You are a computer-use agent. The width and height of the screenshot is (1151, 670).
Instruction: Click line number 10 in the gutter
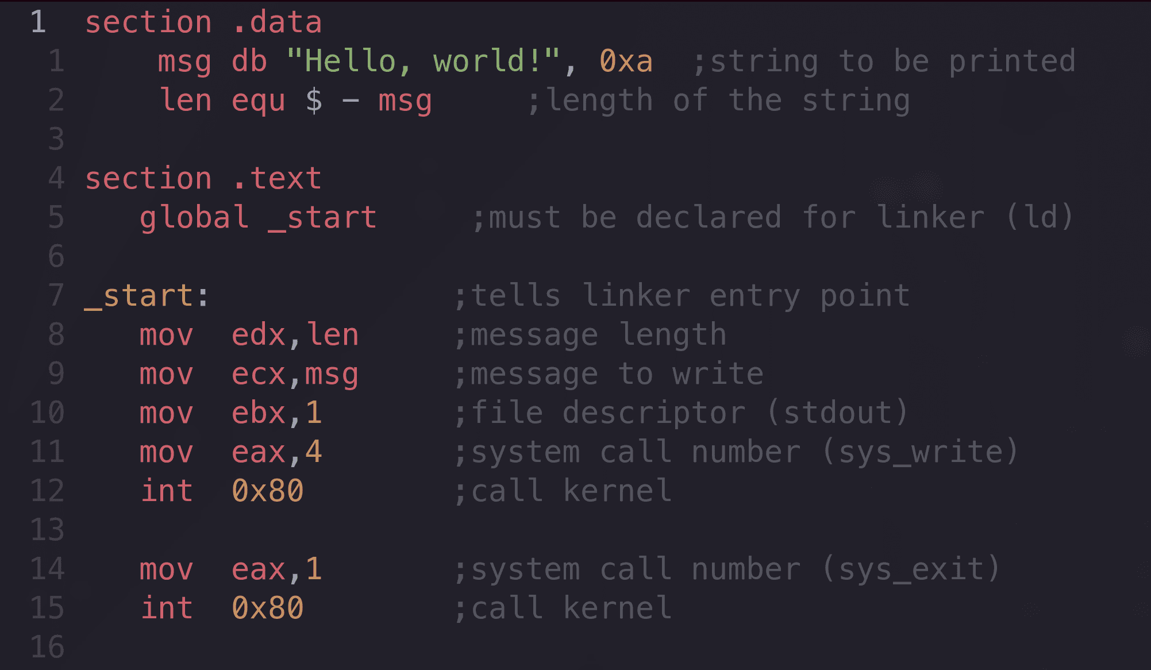[x=47, y=413]
